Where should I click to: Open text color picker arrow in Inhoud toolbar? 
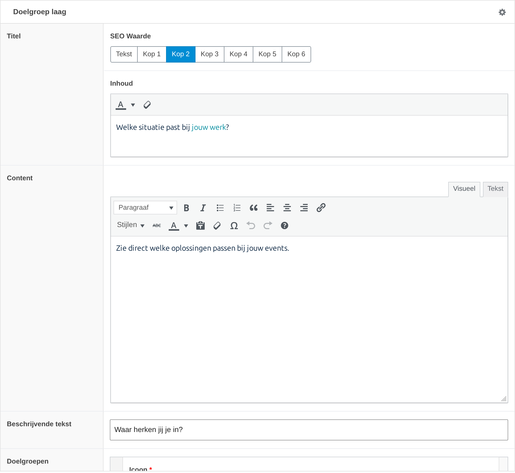(x=133, y=105)
